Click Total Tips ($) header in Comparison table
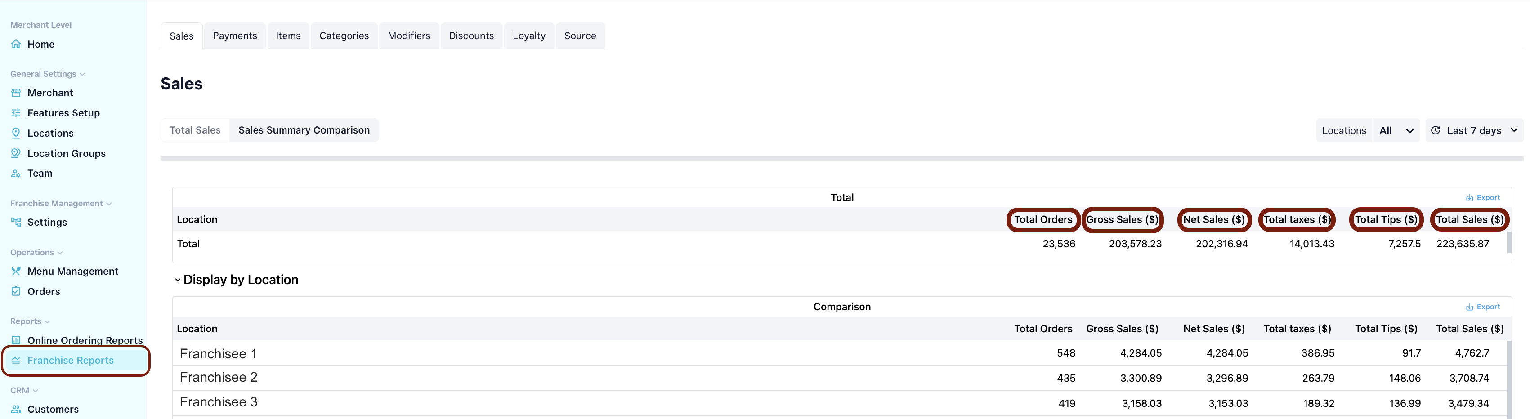This screenshot has width=1530, height=419. point(1386,329)
